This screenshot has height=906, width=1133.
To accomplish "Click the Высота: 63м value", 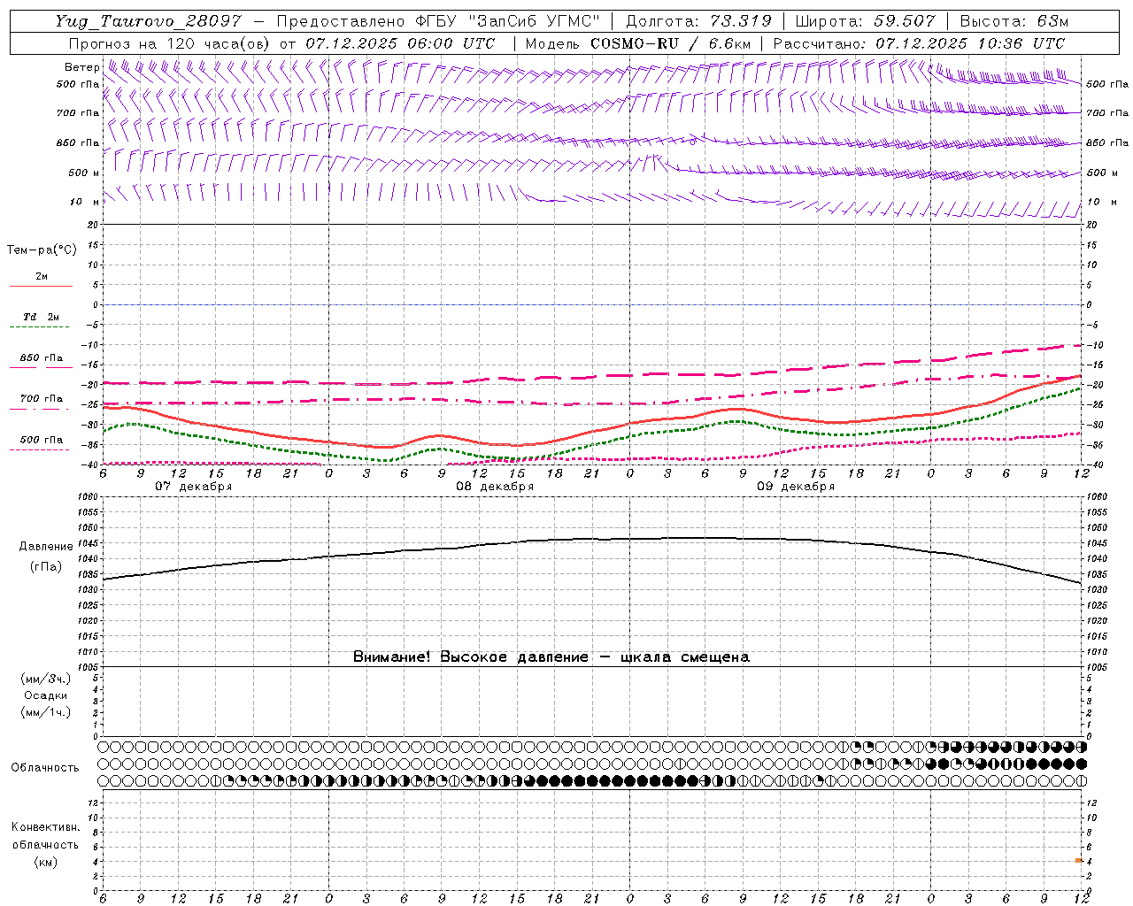I will coord(1014,21).
